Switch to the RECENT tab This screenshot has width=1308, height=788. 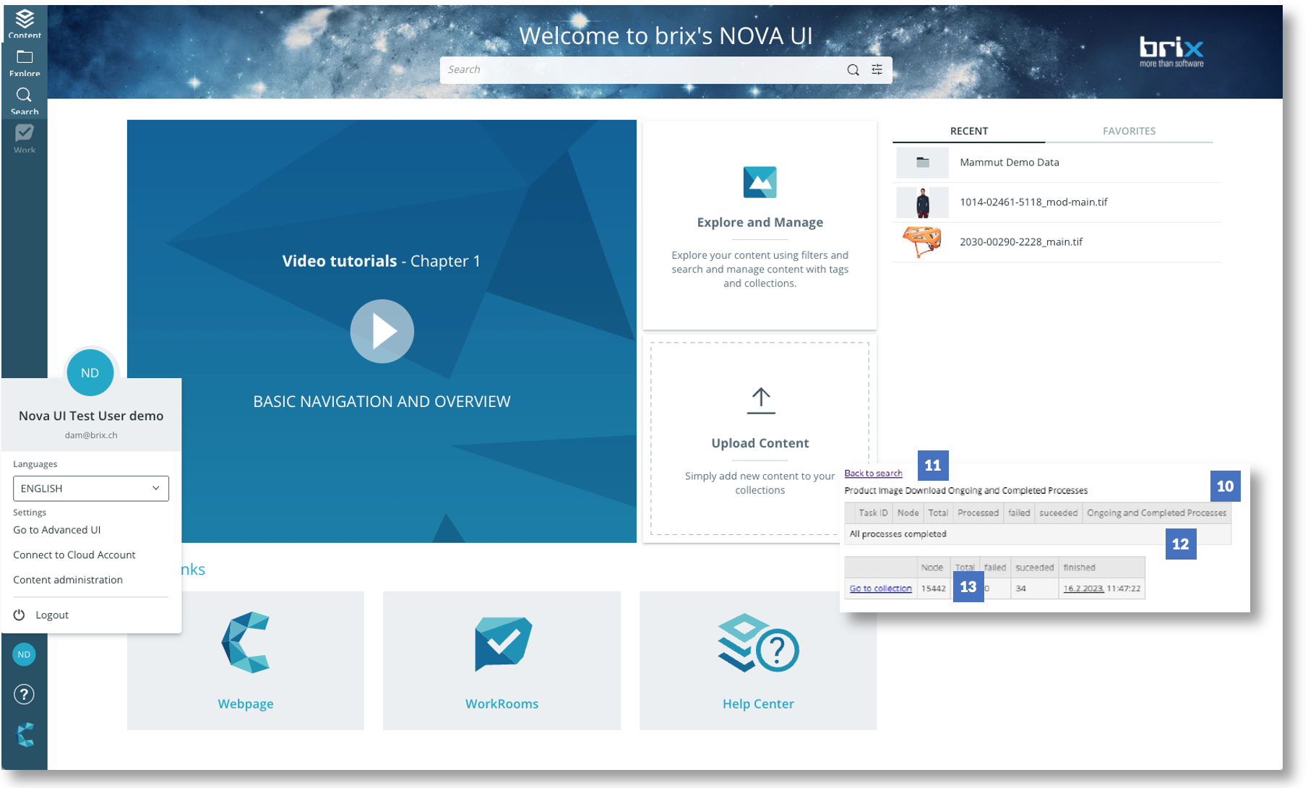pos(968,131)
